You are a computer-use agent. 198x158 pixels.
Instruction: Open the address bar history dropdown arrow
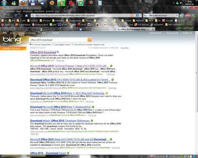pyautogui.click(x=140, y=15)
